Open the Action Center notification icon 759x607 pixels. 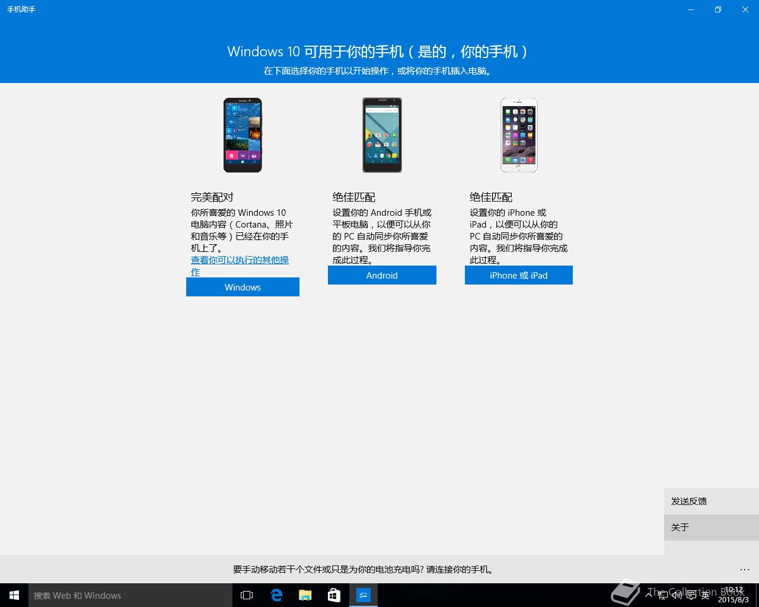(x=691, y=595)
